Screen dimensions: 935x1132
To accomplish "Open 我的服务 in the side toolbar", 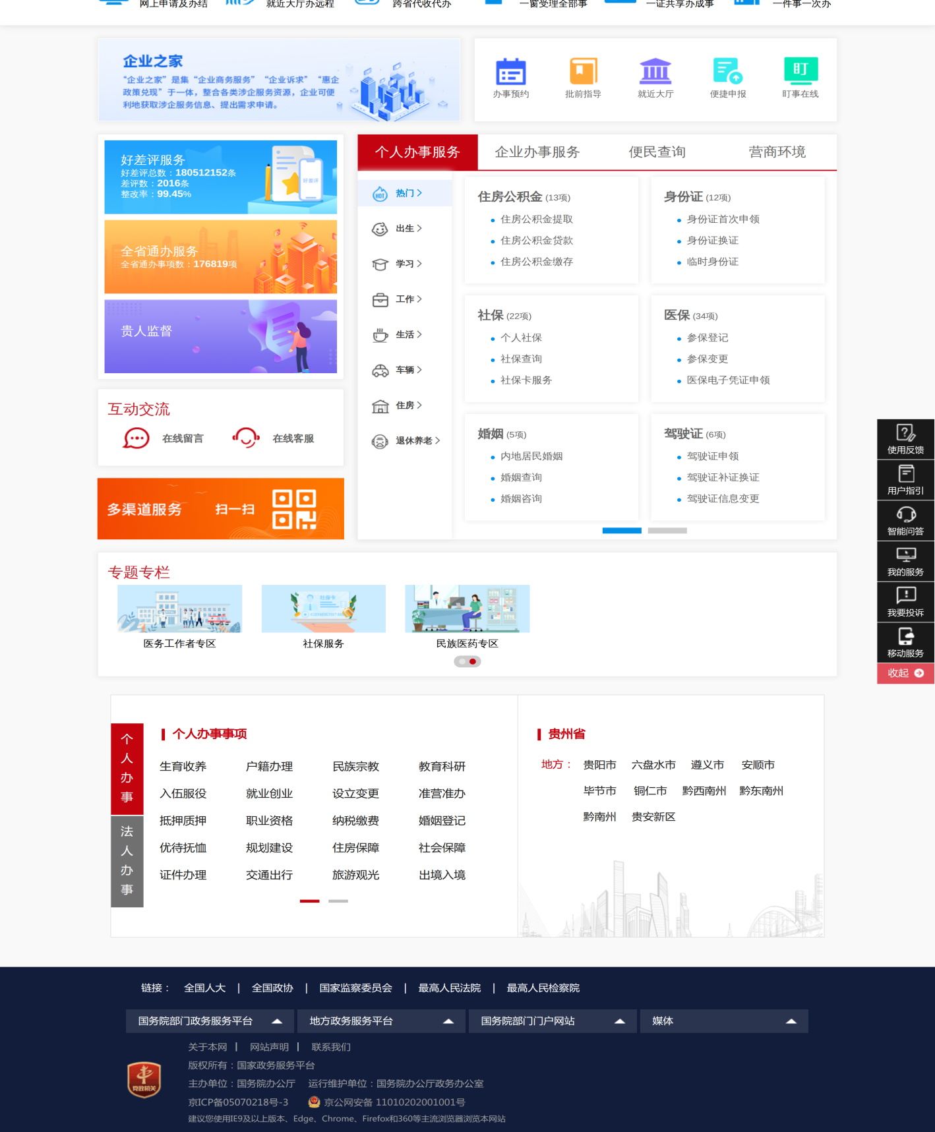I will pyautogui.click(x=905, y=562).
